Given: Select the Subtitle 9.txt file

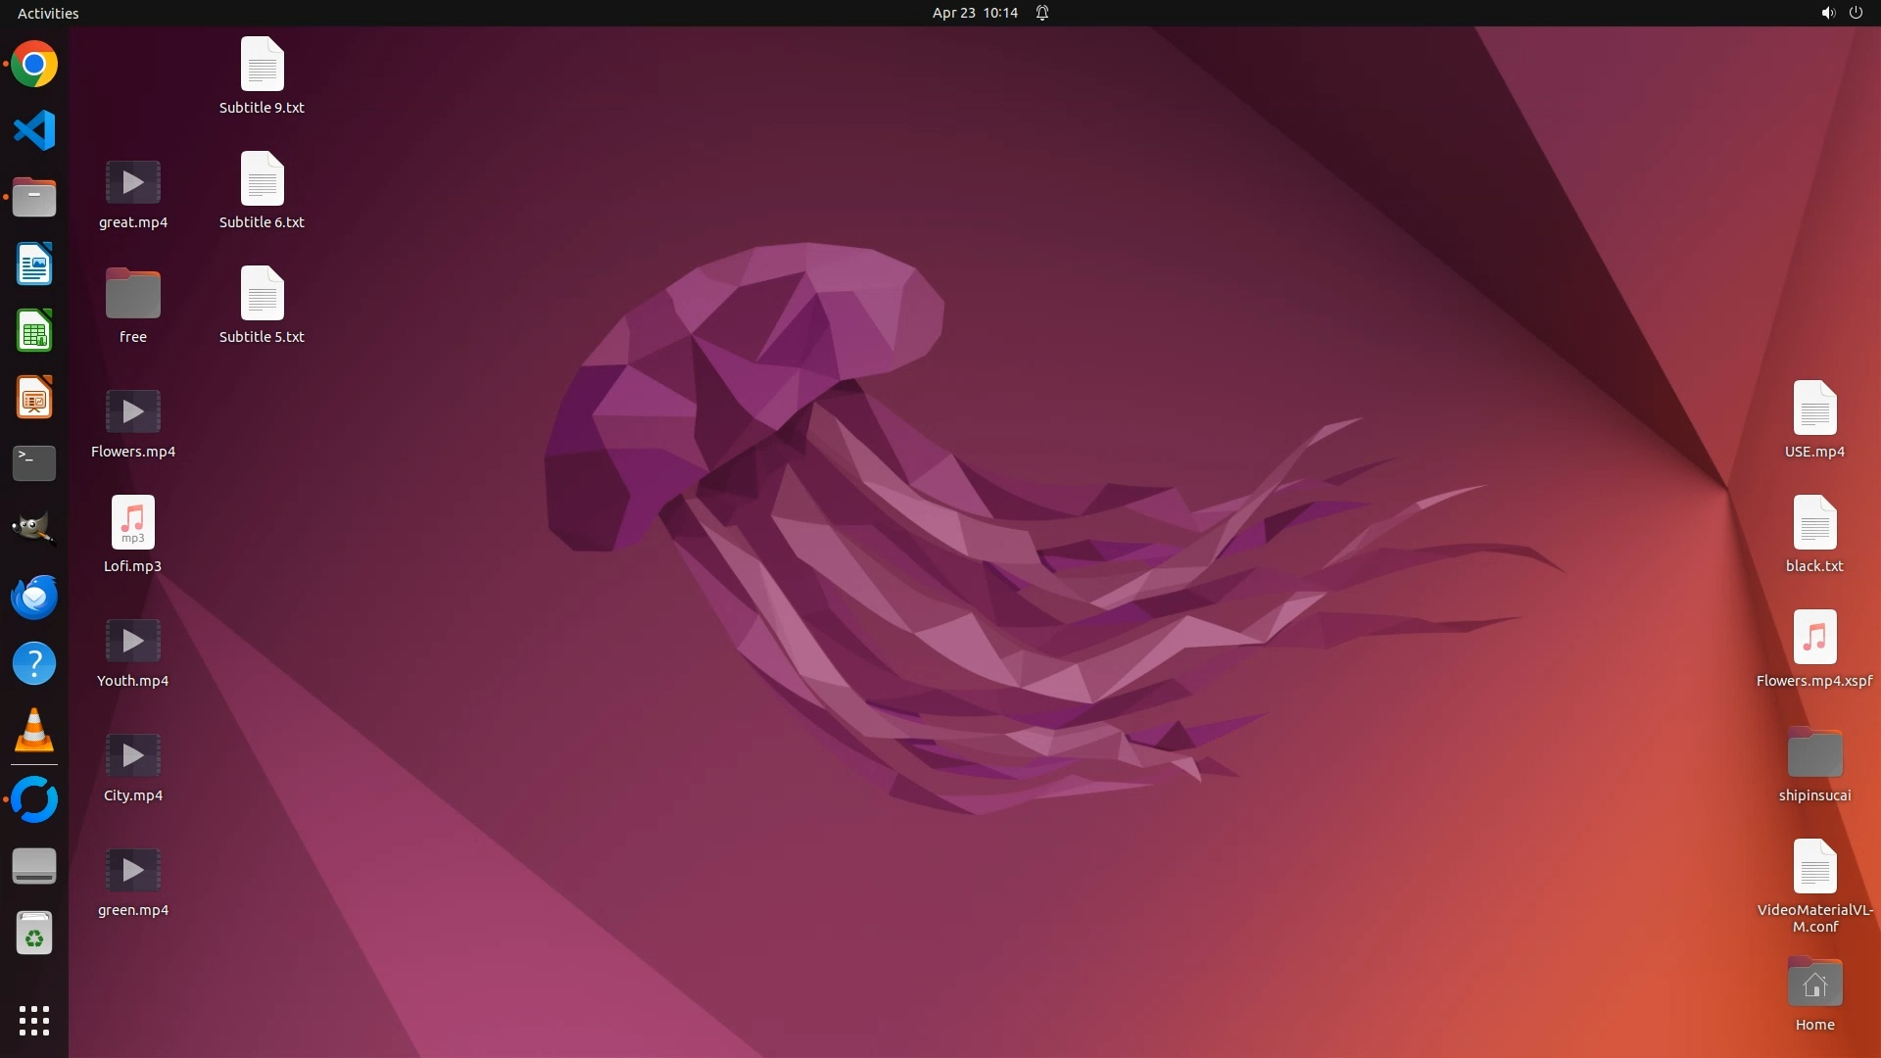Looking at the screenshot, I should 262,65.
